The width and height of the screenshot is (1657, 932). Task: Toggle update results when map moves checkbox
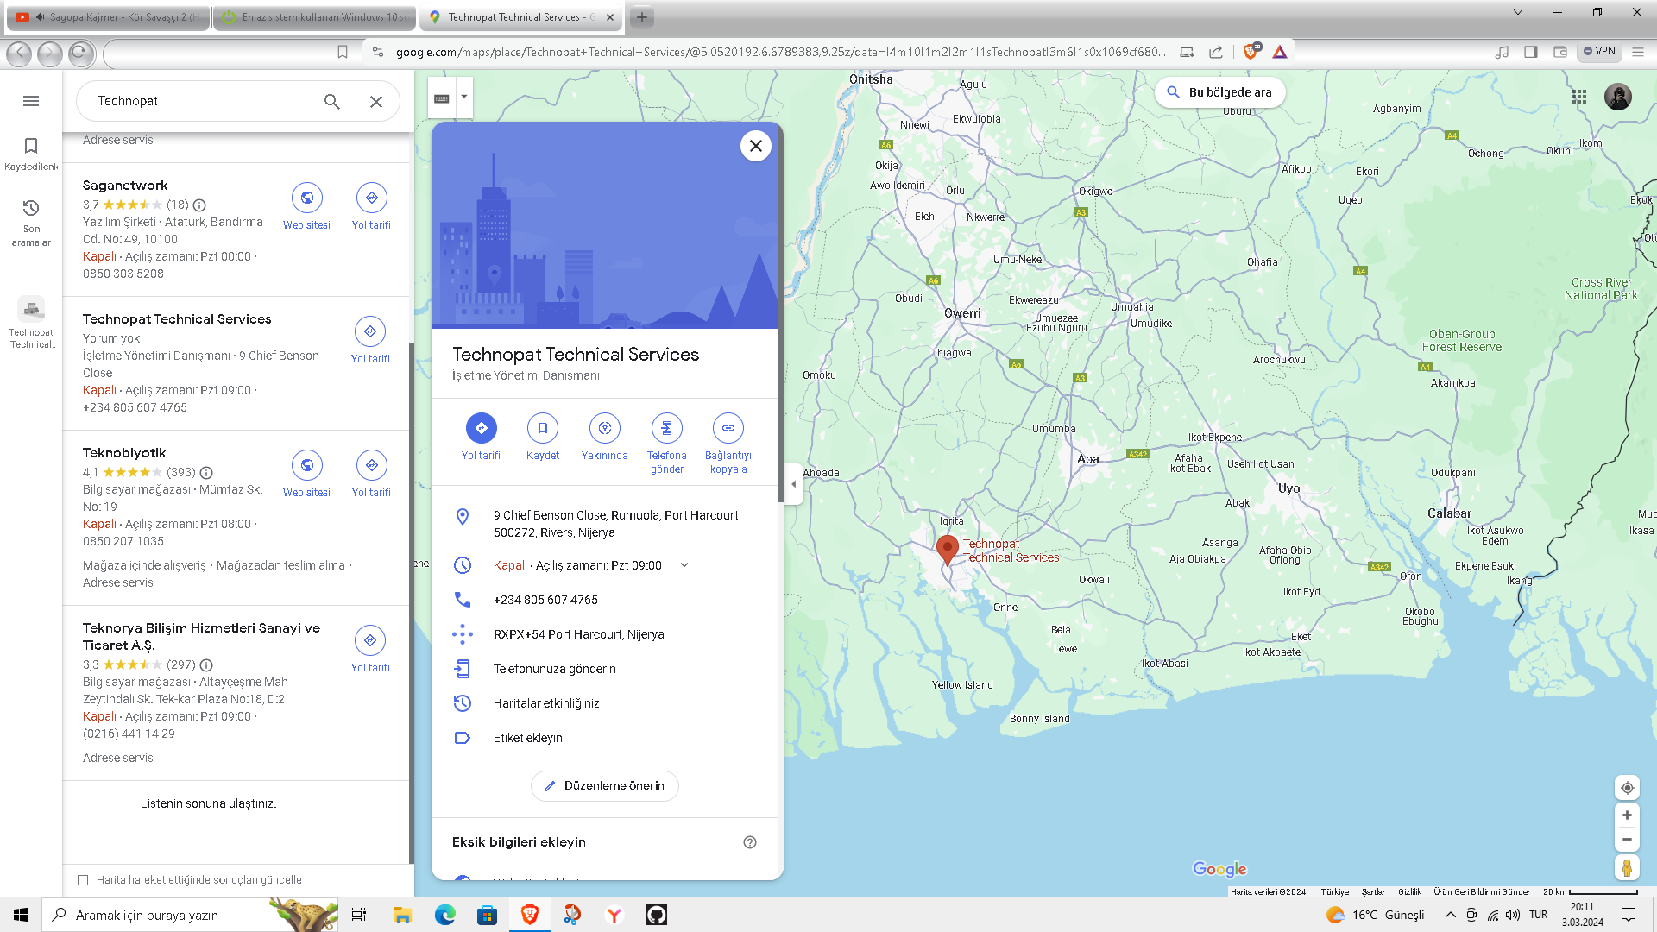click(x=83, y=880)
